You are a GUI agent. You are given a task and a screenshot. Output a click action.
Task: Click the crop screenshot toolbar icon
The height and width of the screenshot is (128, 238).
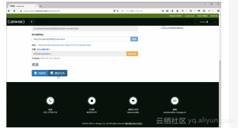click(x=191, y=11)
